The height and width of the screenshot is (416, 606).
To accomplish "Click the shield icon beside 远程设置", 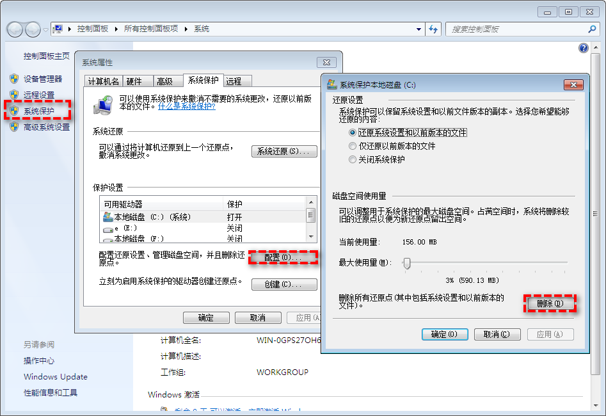I will click(x=14, y=95).
